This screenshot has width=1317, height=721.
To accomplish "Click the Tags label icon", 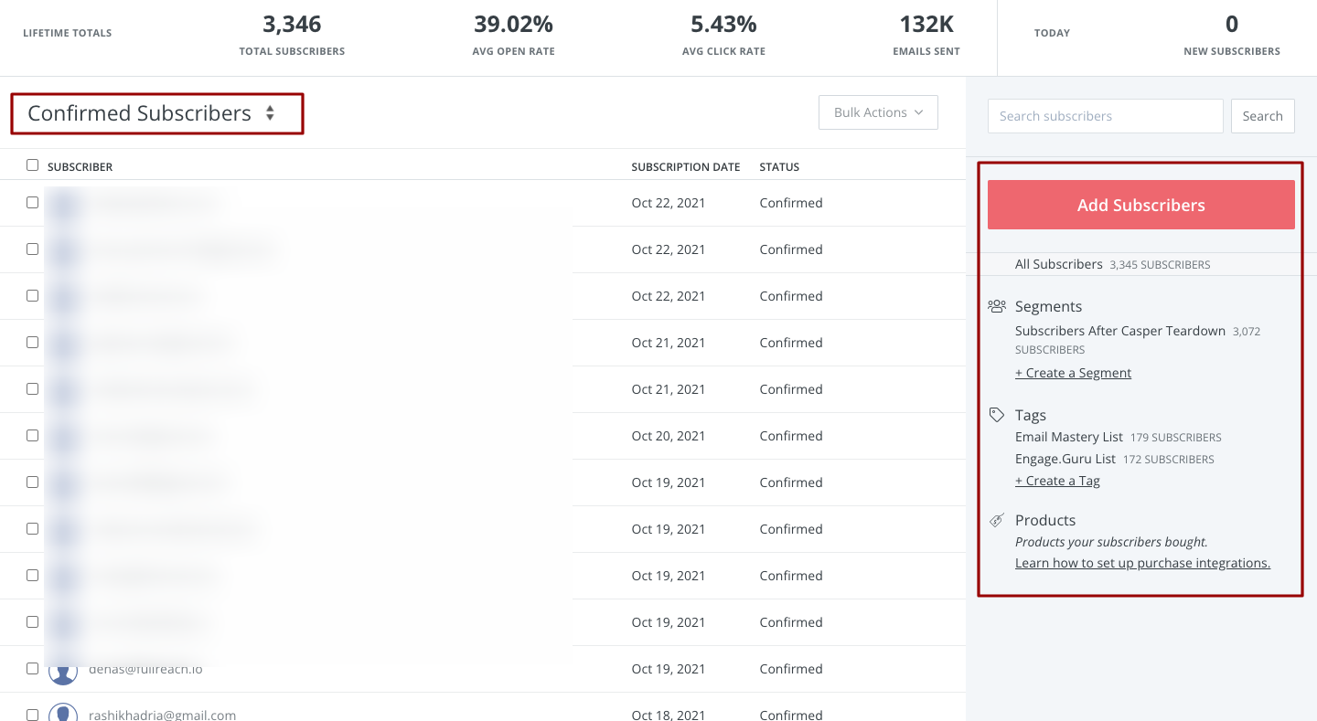I will pyautogui.click(x=996, y=415).
